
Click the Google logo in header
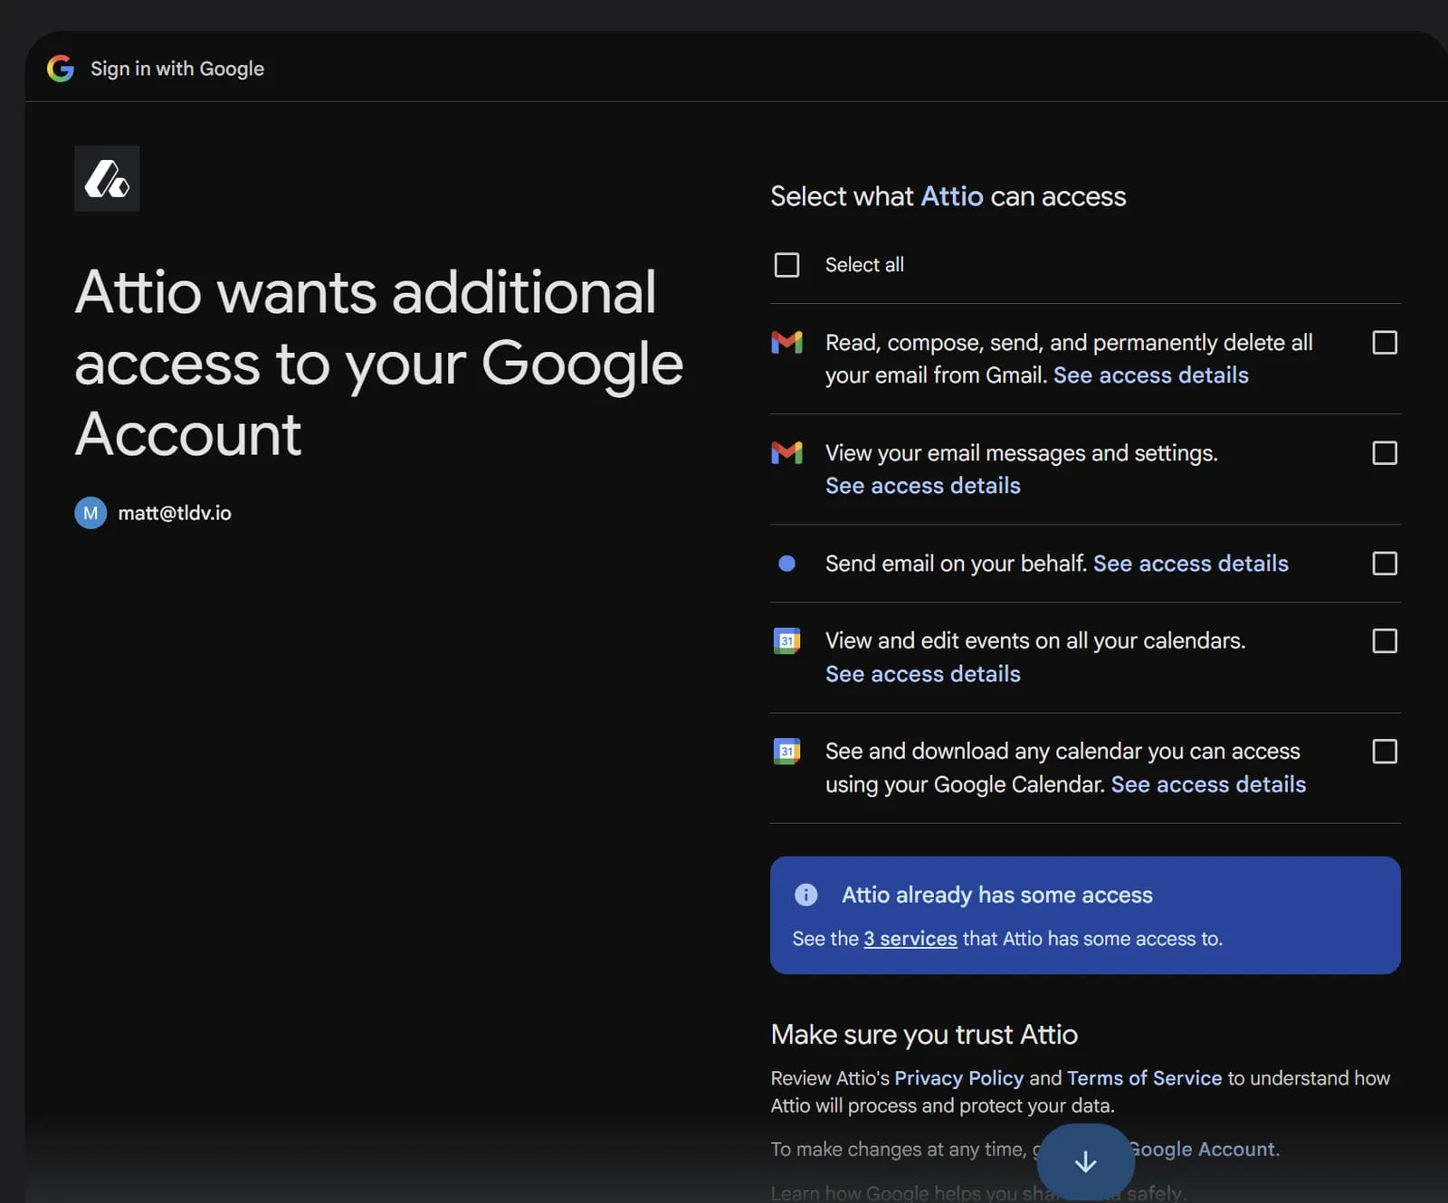(x=61, y=69)
